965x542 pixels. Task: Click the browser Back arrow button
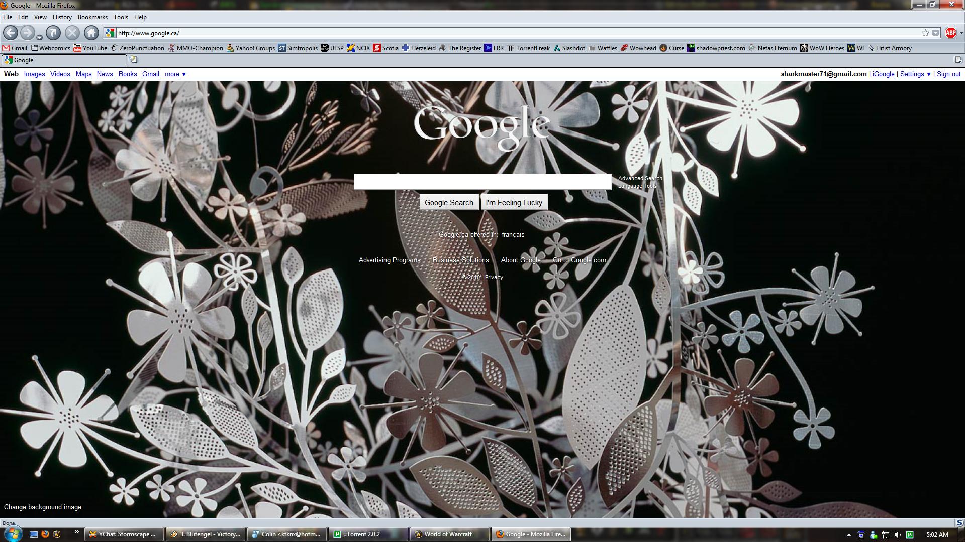11,33
